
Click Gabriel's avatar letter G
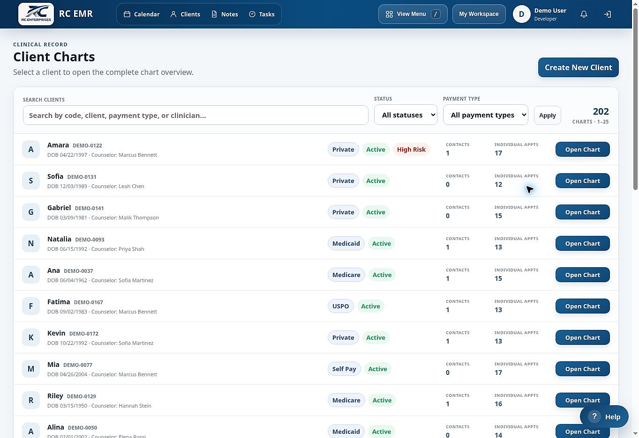(31, 212)
